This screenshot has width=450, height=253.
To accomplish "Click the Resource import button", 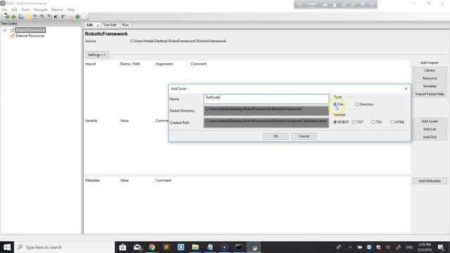I will (x=430, y=78).
